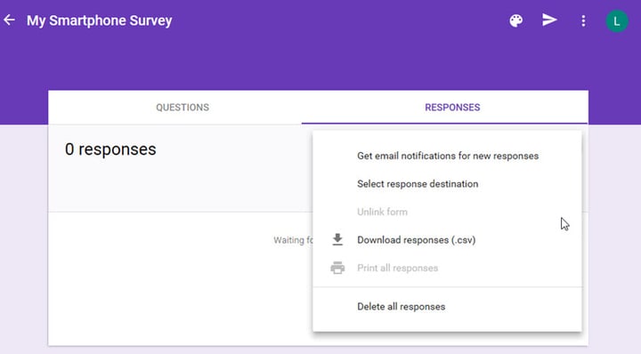Click the download icon beside Download responses

click(x=337, y=239)
